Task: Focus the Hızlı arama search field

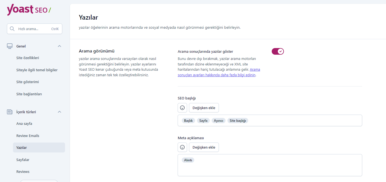Action: tap(35, 29)
